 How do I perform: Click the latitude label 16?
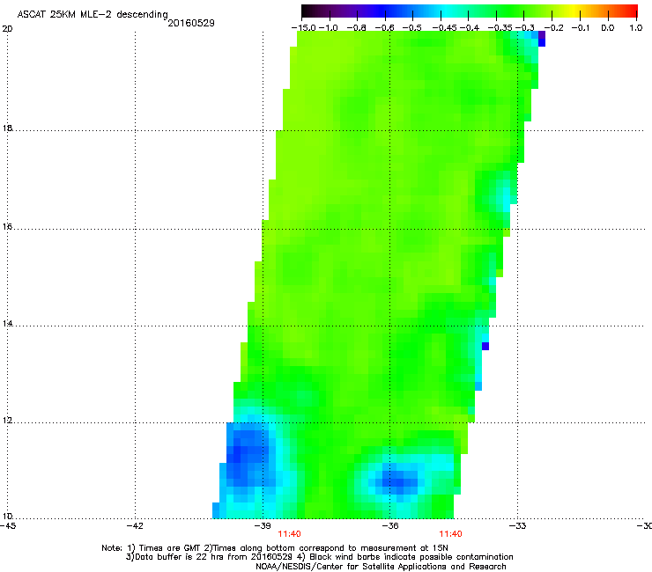(7, 226)
